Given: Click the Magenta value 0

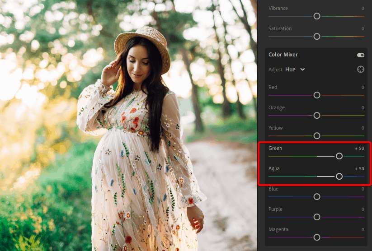Looking at the screenshot, I should coord(363,229).
